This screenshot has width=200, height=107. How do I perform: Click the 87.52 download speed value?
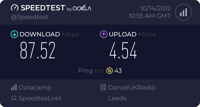point(38,51)
